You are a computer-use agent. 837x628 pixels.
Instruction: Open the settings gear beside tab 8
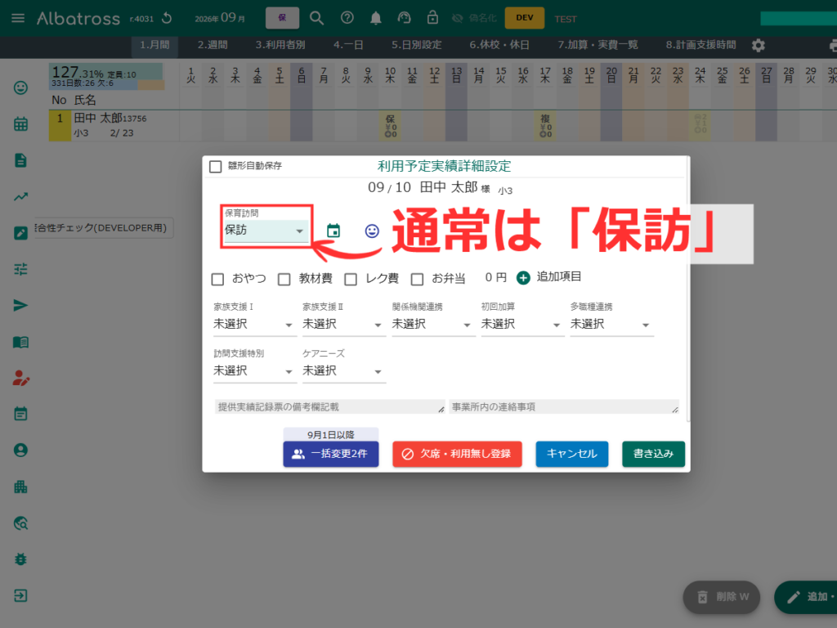click(x=758, y=46)
